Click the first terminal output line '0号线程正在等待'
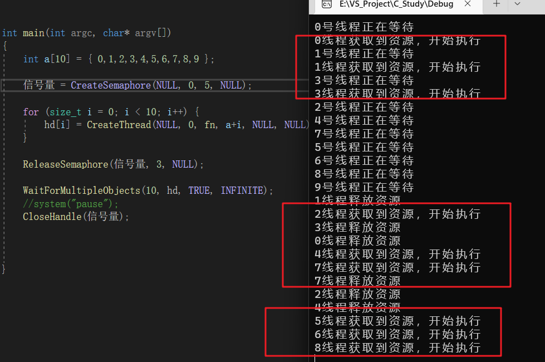Image resolution: width=545 pixels, height=362 pixels. [364, 27]
